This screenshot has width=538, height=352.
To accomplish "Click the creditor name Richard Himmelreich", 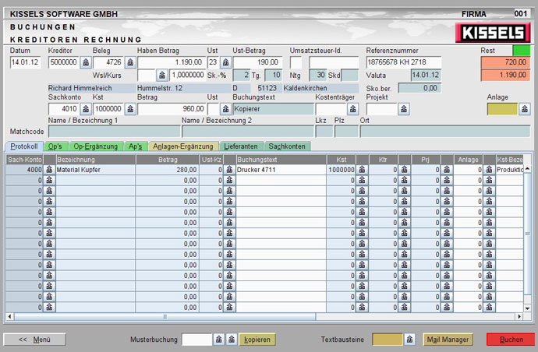I will point(80,88).
